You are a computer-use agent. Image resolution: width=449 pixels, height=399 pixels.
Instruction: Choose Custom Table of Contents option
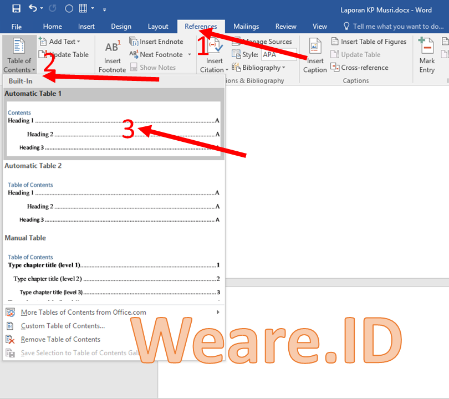pos(63,326)
